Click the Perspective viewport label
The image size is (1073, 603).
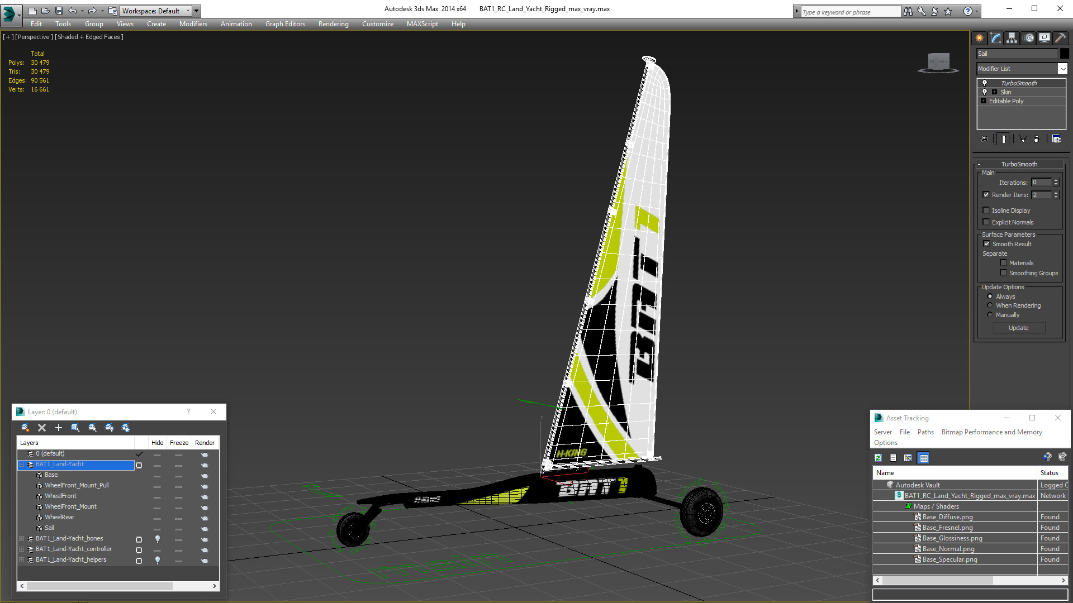pyautogui.click(x=34, y=37)
